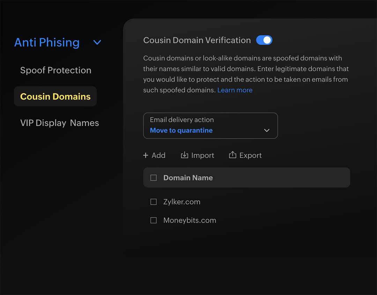The height and width of the screenshot is (295, 377).
Task: Click the Zylker.com domain entry
Action: [182, 202]
